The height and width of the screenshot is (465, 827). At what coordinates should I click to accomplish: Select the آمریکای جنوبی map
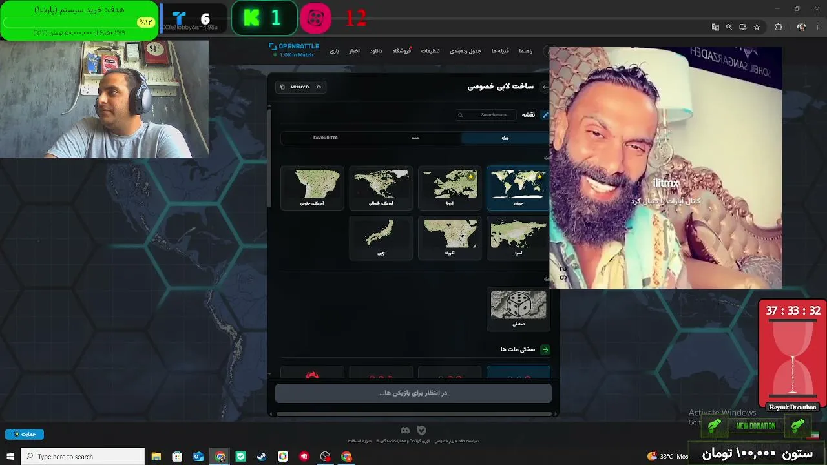pos(313,188)
